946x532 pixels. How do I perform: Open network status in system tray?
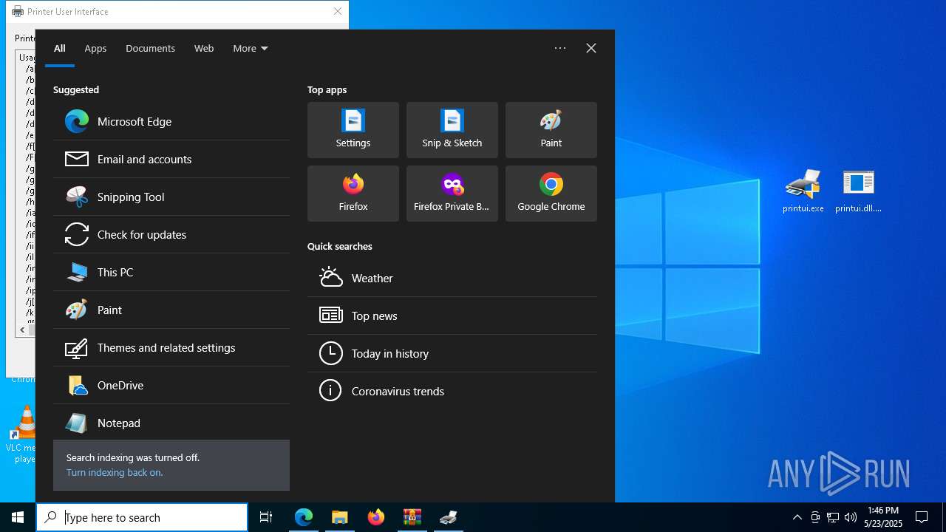[x=833, y=517]
